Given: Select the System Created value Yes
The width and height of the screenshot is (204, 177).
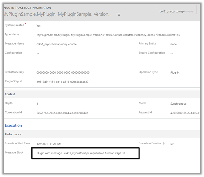Looking at the screenshot, I should (39, 25).
